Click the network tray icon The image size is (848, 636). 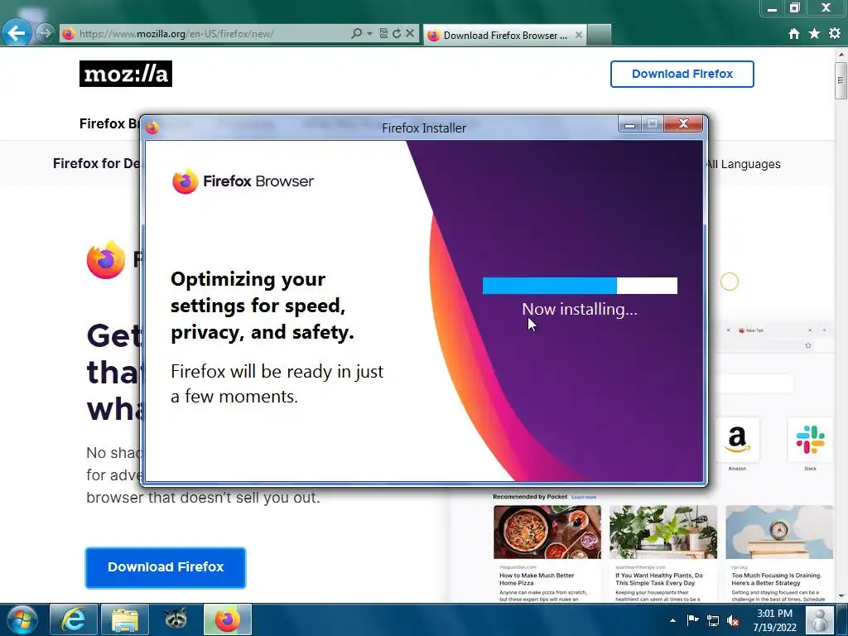click(713, 620)
